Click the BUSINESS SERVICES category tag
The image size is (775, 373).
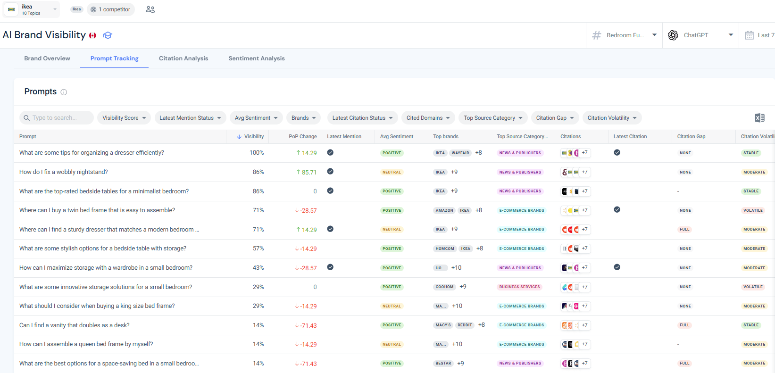pos(519,287)
